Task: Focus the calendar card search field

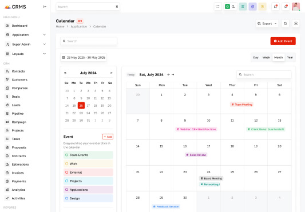Action: point(89,41)
